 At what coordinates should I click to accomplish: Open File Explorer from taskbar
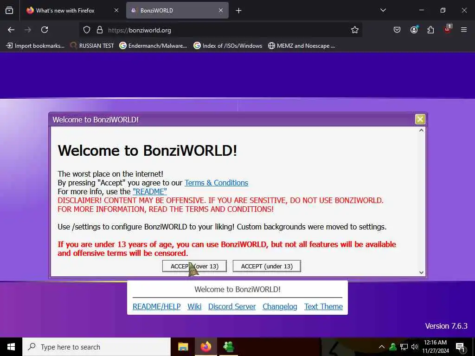tap(183, 347)
